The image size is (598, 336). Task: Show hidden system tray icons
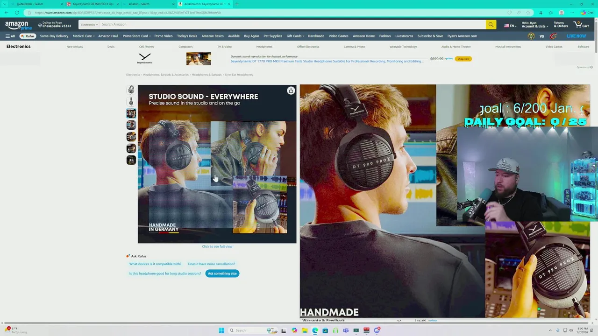(x=550, y=330)
